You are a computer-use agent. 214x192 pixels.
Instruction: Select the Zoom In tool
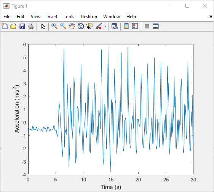pos(54,26)
